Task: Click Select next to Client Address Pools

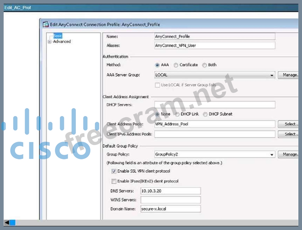Action: click(x=289, y=124)
